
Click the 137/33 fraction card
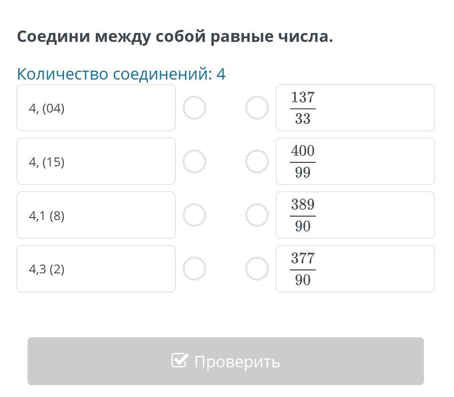pos(355,108)
